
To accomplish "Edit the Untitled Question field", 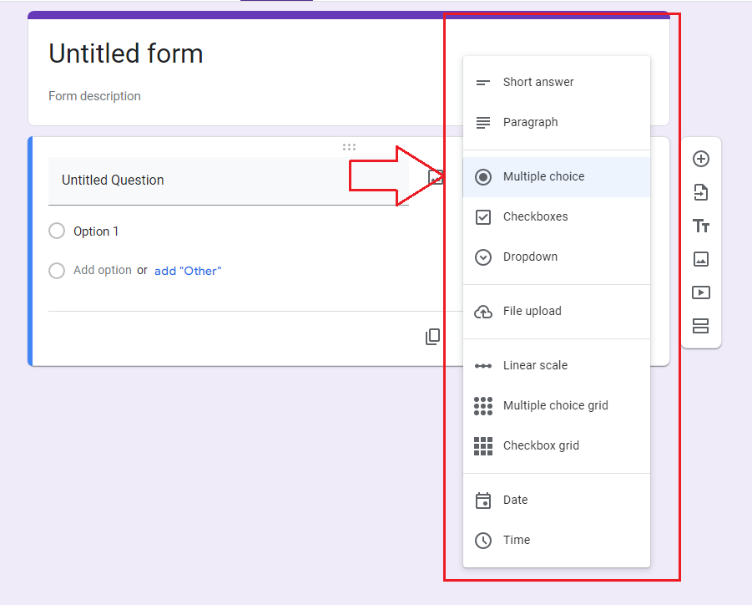I will pos(229,181).
